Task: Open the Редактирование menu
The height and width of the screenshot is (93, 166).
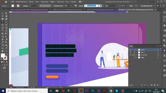Action: (22, 2)
